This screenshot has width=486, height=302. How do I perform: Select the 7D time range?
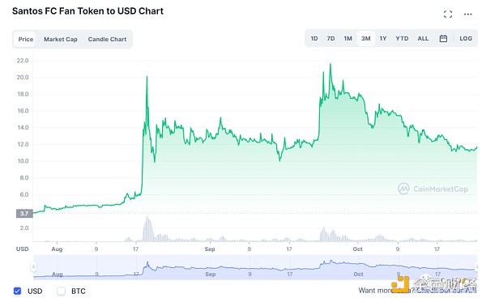(x=330, y=38)
